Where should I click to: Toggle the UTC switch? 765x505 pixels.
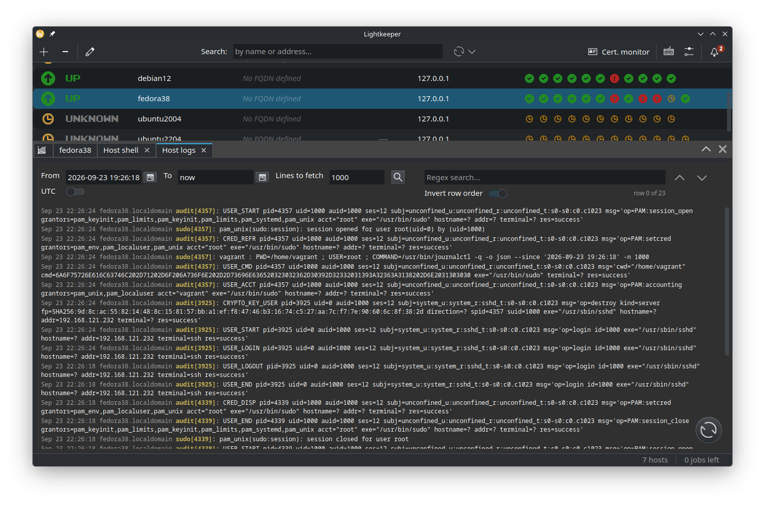75,191
